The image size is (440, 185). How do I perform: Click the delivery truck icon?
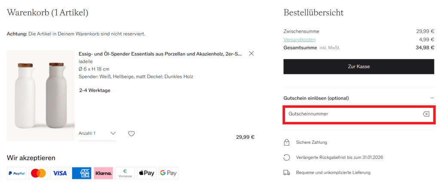[287, 173]
